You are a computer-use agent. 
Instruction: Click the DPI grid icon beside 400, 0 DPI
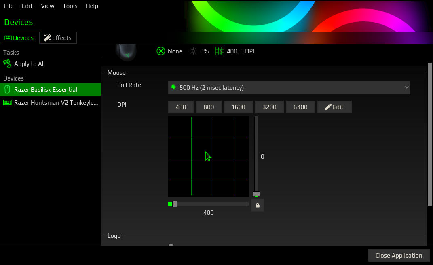(x=220, y=51)
